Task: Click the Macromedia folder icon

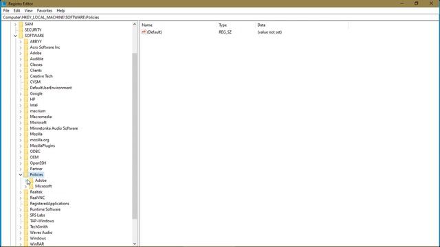Action: (x=26, y=117)
